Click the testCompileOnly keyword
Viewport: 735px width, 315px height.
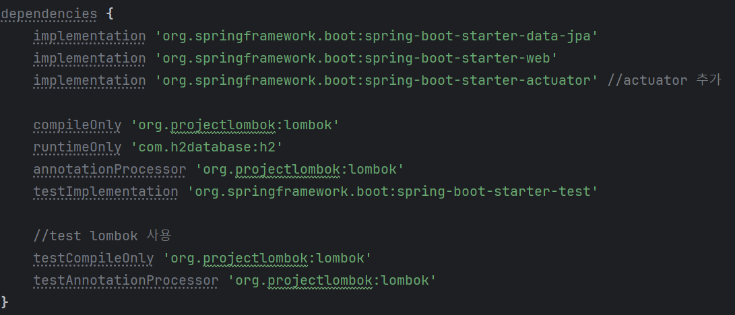pos(93,258)
